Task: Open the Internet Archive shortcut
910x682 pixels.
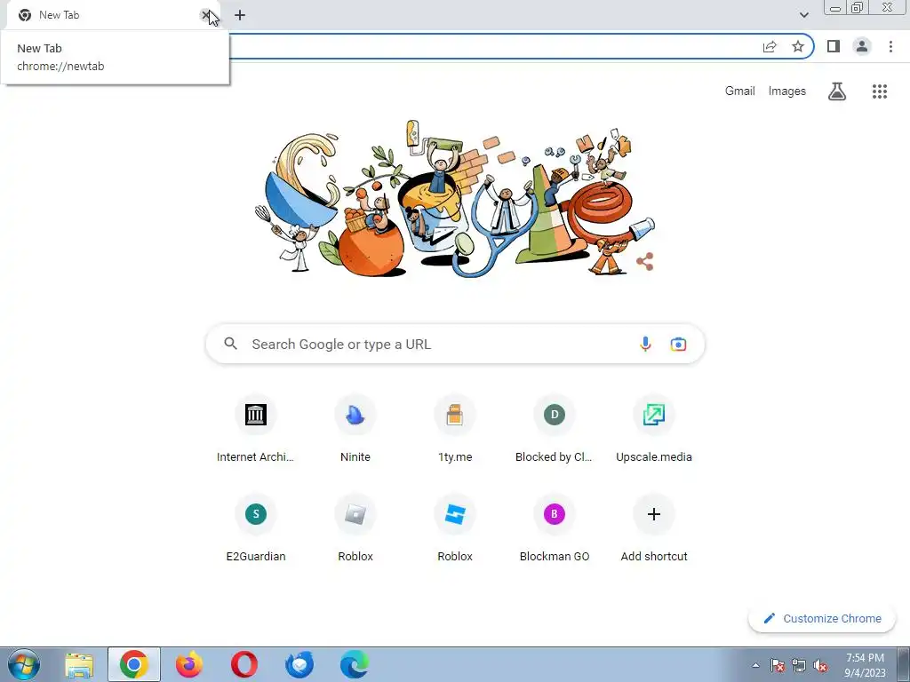Action: 255,430
